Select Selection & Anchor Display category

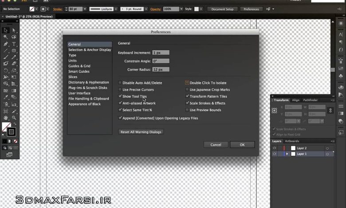coord(90,50)
